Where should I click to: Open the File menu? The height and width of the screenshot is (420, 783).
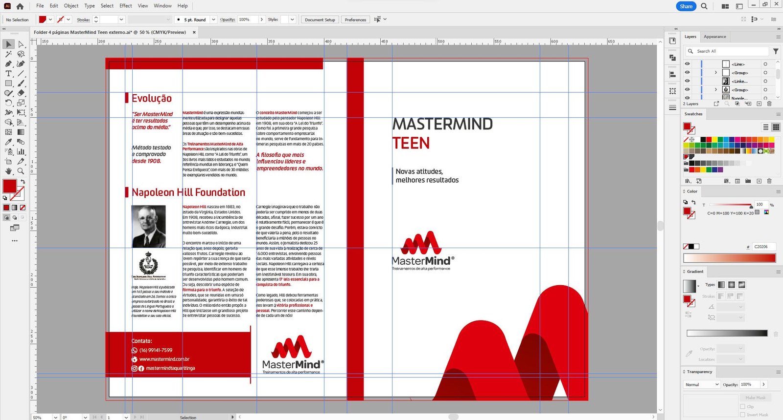40,6
